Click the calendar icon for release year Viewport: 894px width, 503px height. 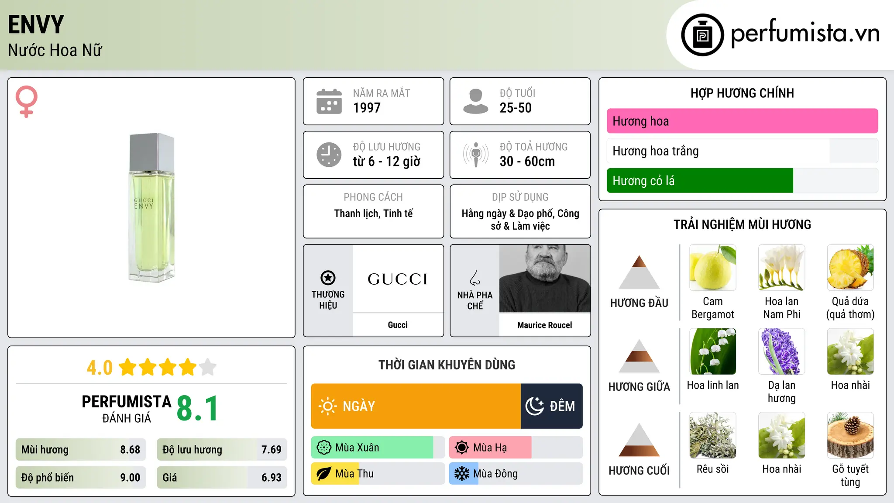pos(329,101)
